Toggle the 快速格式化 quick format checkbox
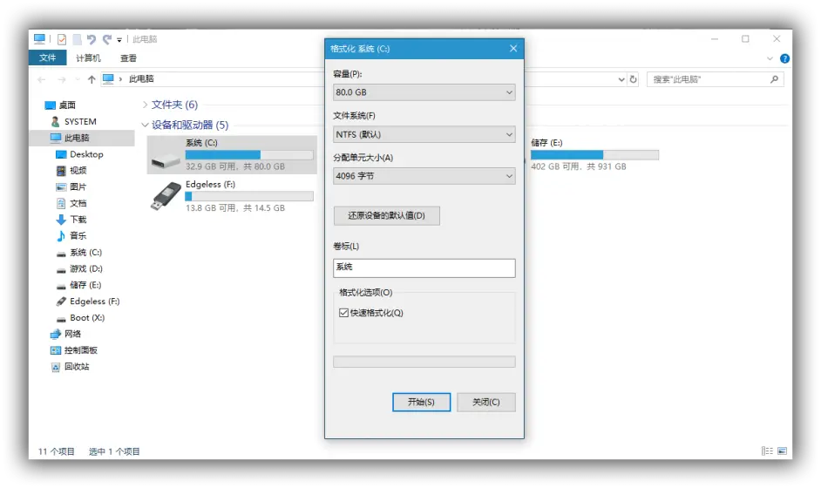821x488 pixels. click(x=343, y=313)
